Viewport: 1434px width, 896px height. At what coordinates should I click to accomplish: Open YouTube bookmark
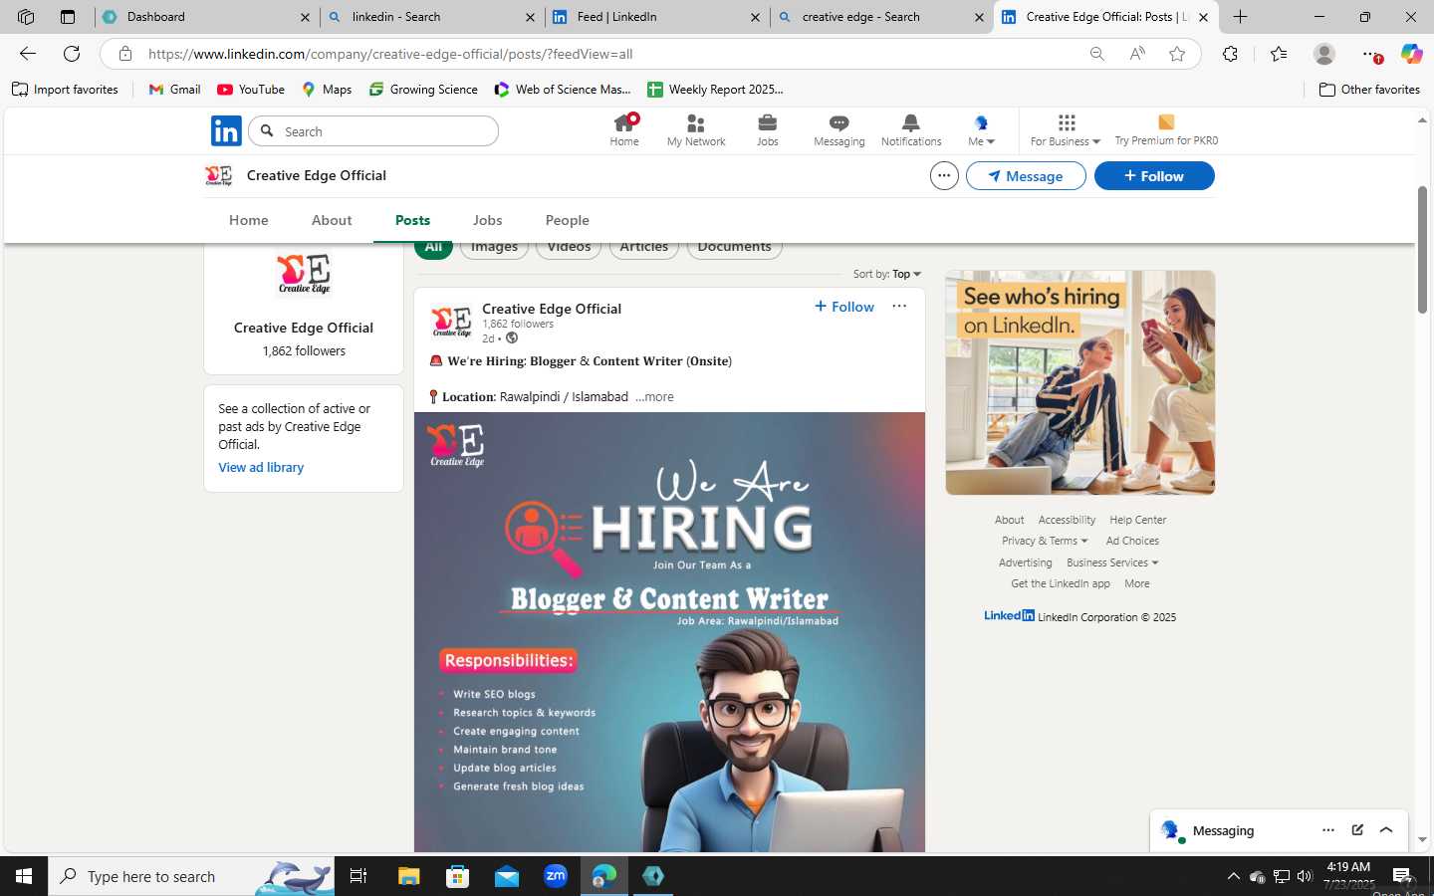point(251,90)
